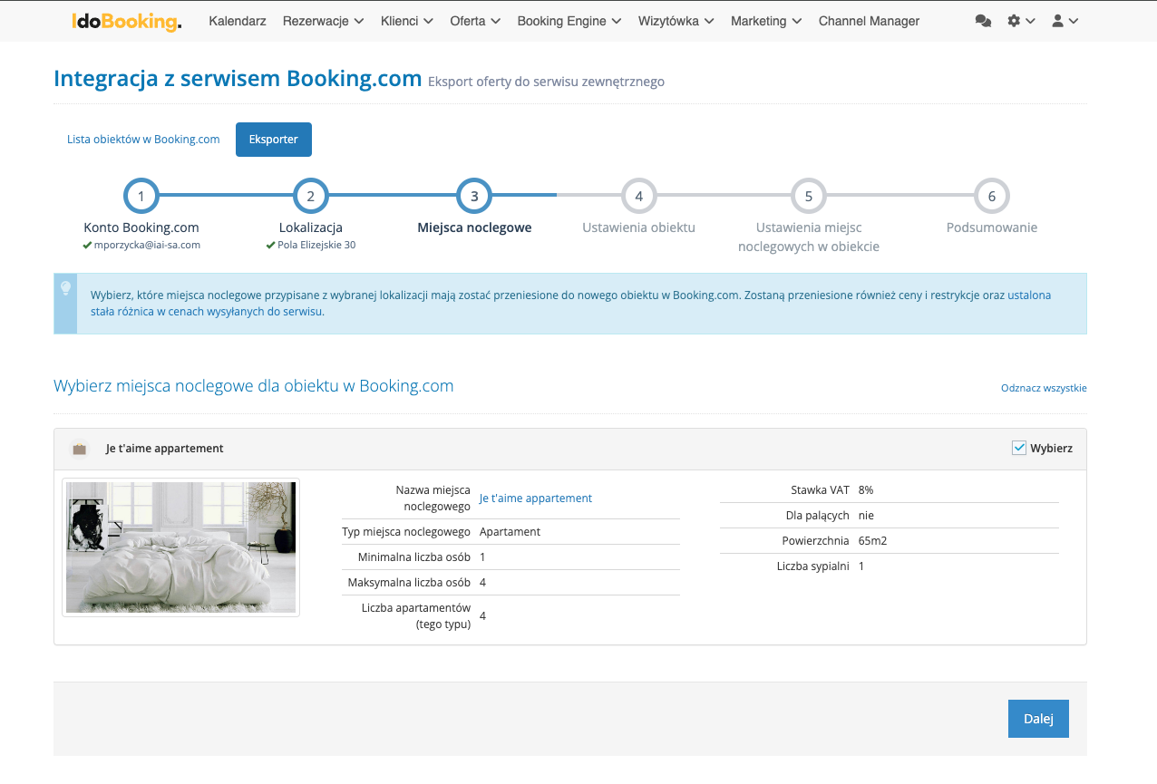Click the apartment bedroom thumbnail
Viewport: 1157px width, 784px height.
pyautogui.click(x=180, y=547)
